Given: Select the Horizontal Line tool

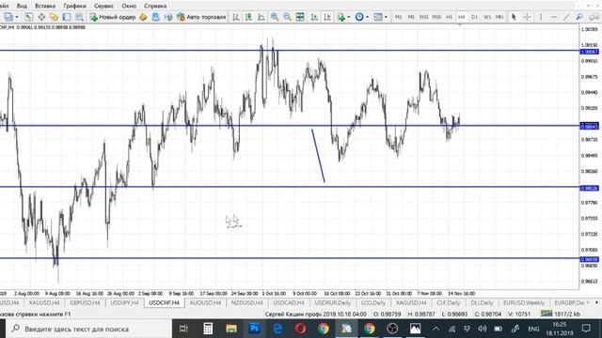Looking at the screenshot, I should [x=553, y=17].
